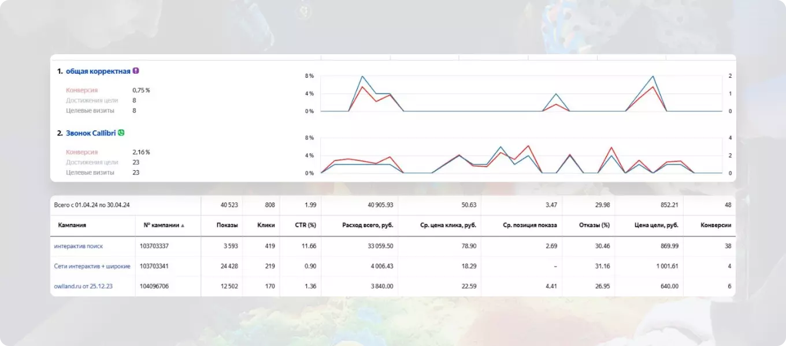
Task: Click the spend value «4 006.43»
Action: (382, 266)
